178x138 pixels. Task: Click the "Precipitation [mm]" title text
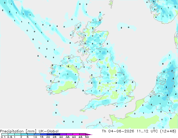(18, 131)
